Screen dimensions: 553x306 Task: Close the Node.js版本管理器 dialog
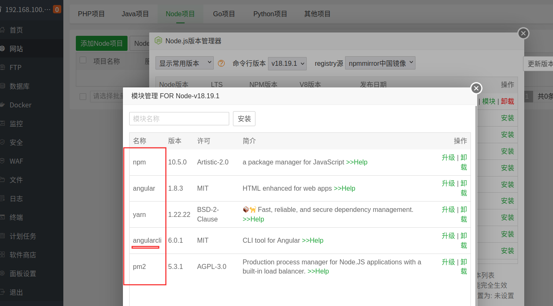click(x=523, y=33)
